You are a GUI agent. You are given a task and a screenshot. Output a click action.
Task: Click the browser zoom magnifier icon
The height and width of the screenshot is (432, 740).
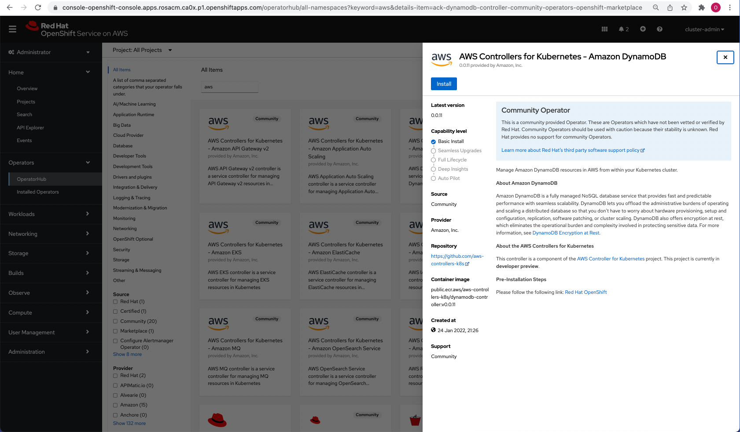click(656, 7)
